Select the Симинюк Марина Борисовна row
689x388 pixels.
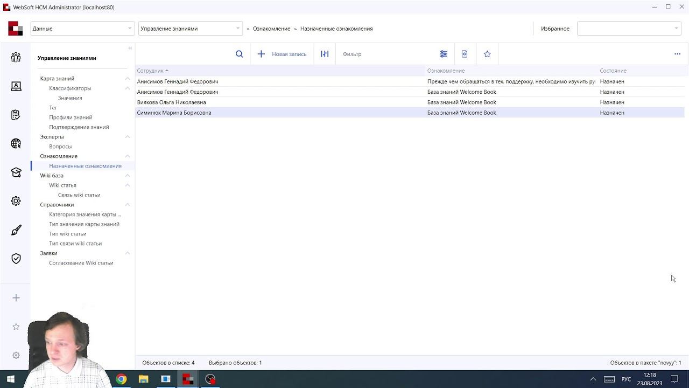(x=410, y=113)
